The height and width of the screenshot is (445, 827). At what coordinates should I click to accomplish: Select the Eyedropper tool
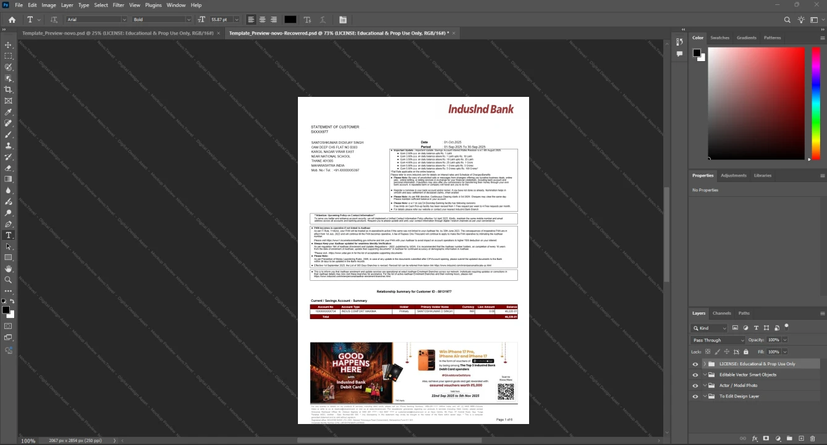point(9,112)
